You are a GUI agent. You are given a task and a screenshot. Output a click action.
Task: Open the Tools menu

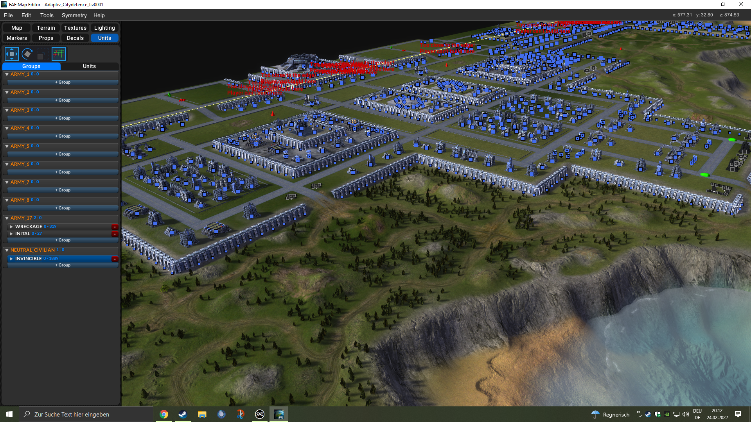pyautogui.click(x=47, y=15)
